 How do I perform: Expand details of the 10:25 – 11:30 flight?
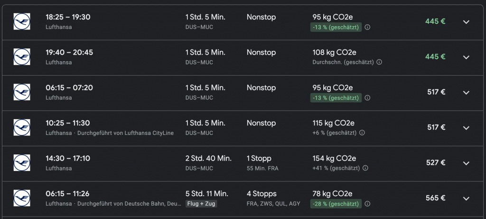point(466,127)
